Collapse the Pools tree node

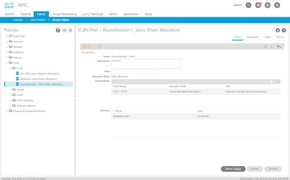(x=7, y=63)
